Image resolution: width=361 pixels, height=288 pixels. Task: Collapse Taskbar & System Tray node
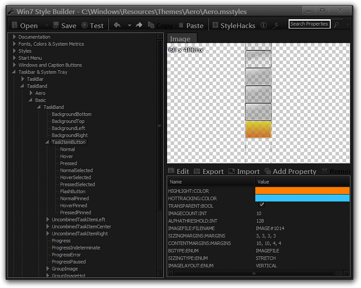pos(14,72)
